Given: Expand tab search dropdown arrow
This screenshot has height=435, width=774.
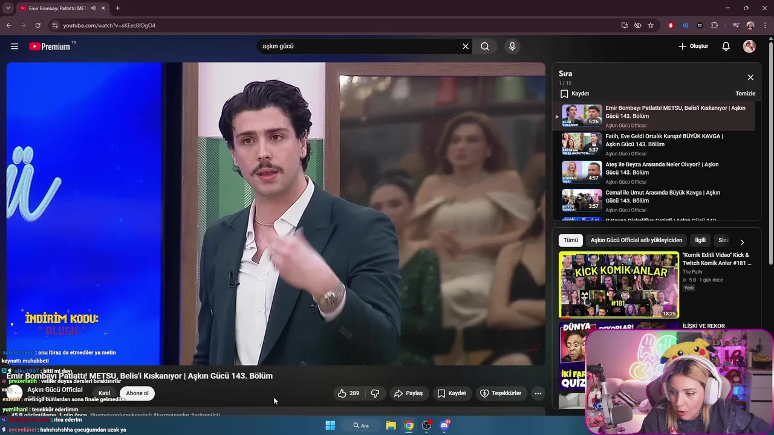Looking at the screenshot, I should tap(8, 8).
